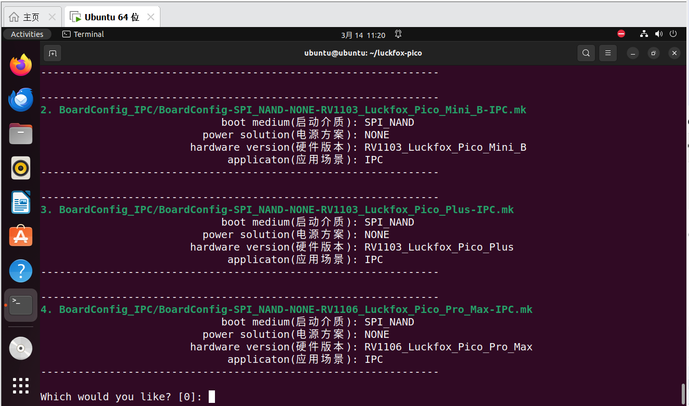Open the network status icon in the top bar

(x=644, y=34)
